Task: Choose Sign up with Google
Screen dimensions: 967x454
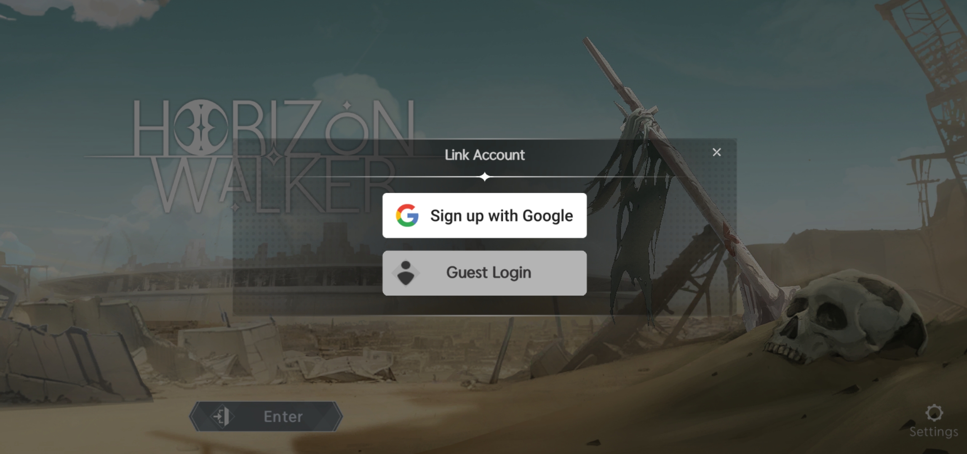Action: (x=484, y=215)
